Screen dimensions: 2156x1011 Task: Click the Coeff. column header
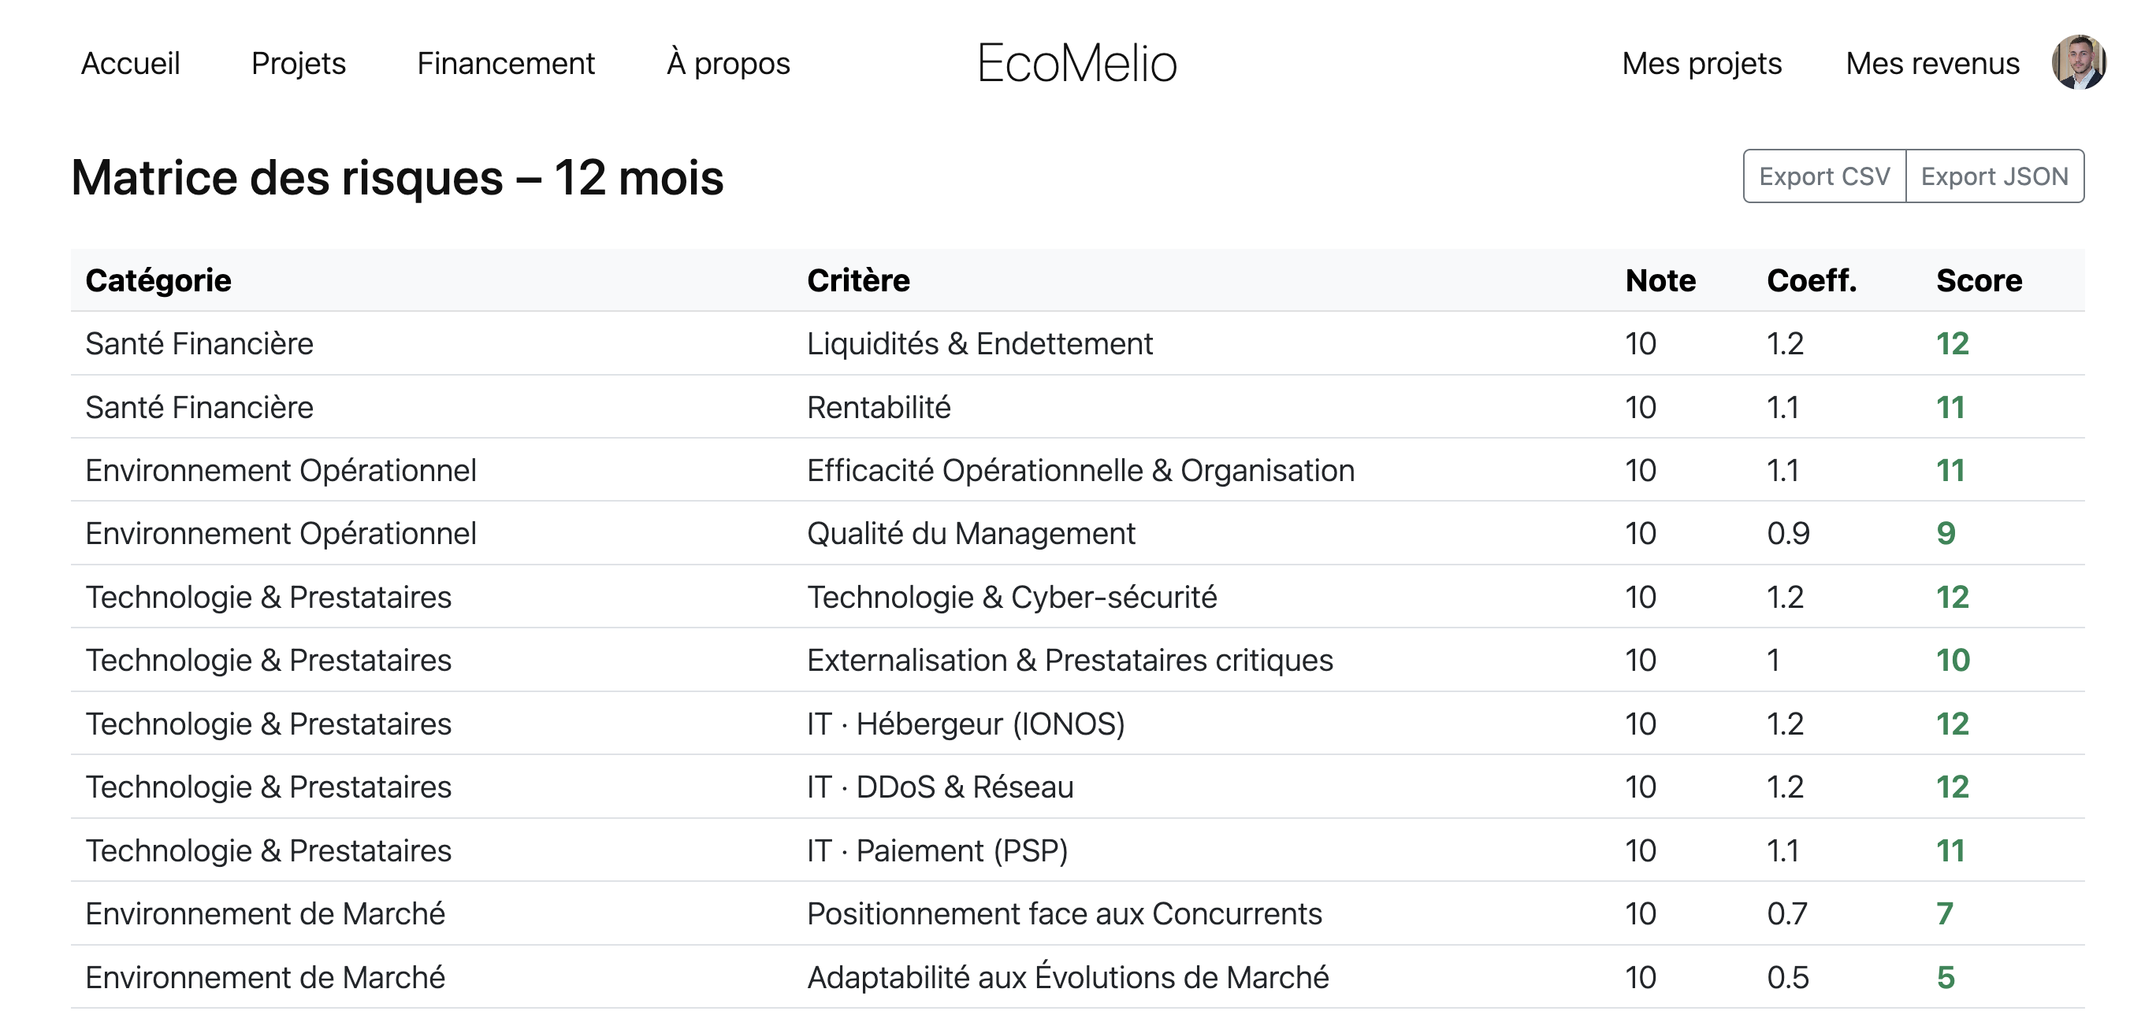[x=1811, y=280]
